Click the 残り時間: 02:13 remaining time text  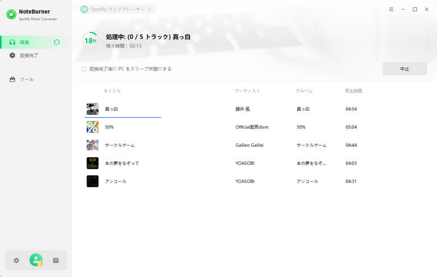point(124,46)
